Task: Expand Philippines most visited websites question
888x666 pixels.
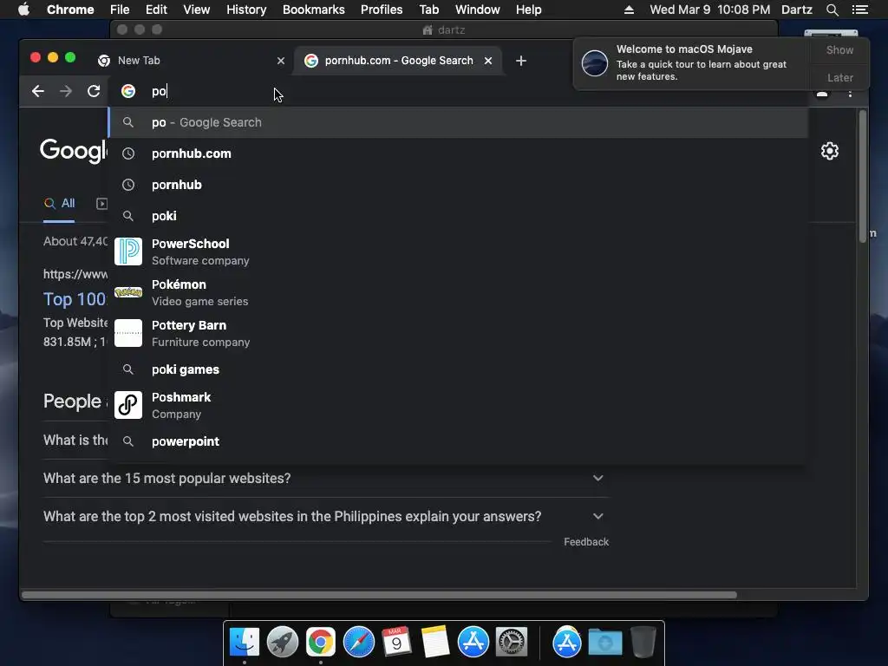Action: tap(326, 517)
